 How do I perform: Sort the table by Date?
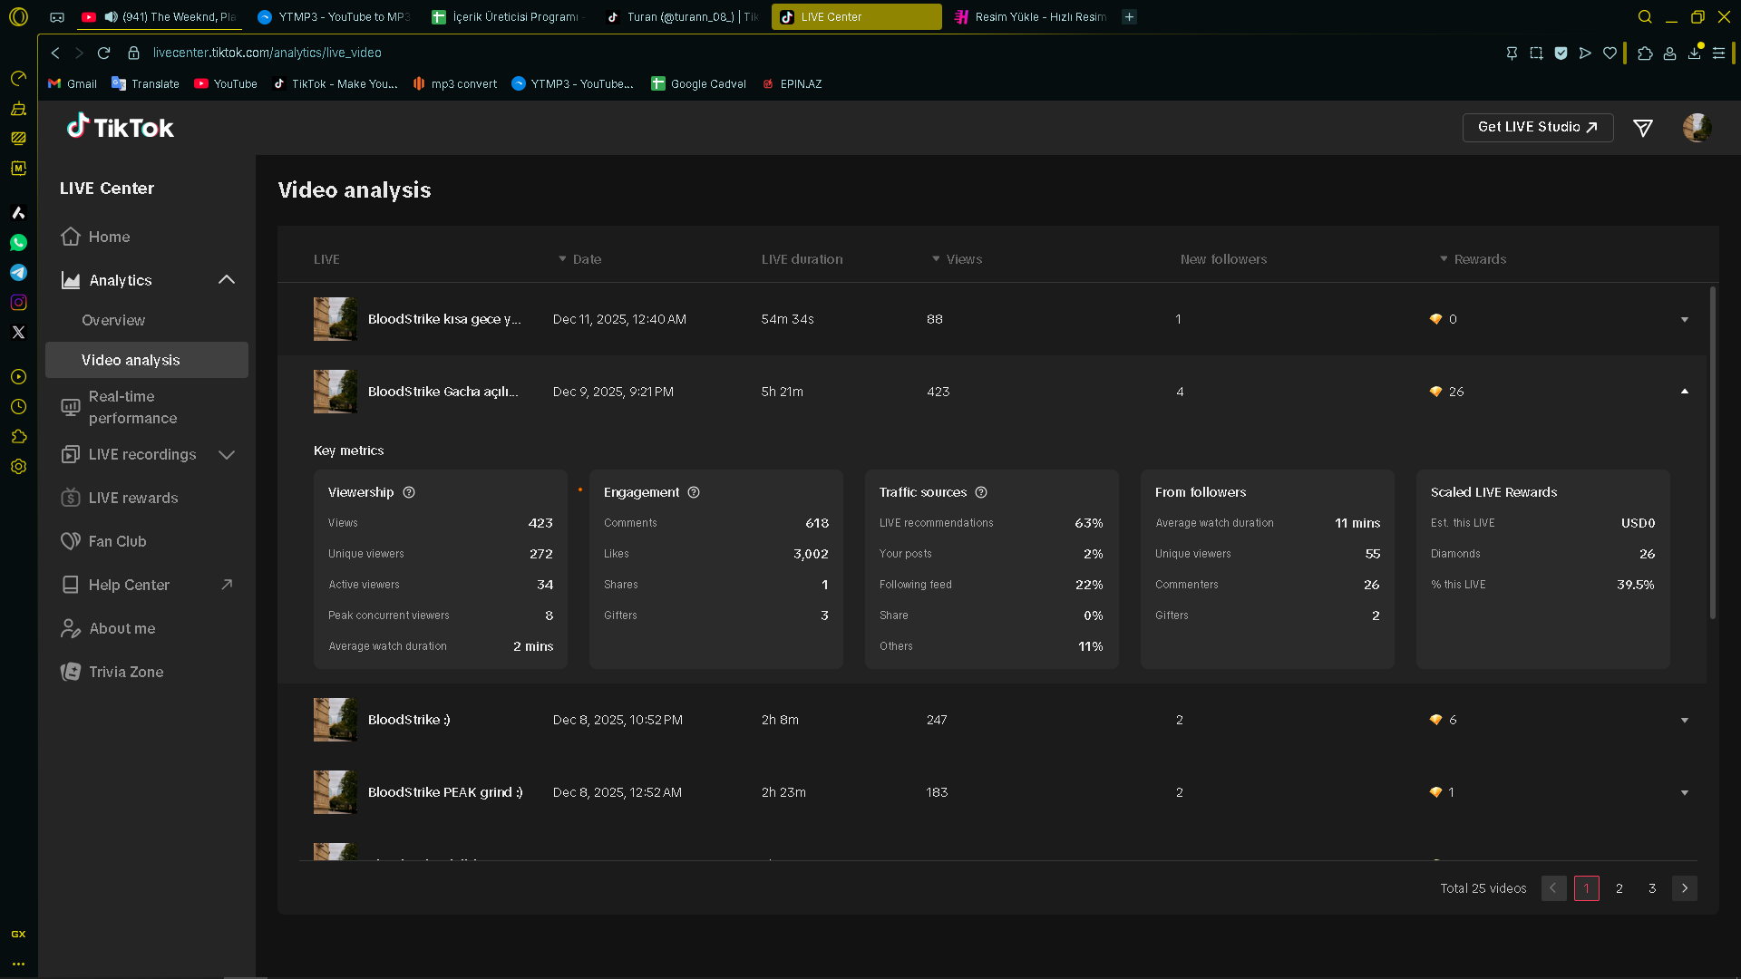[x=579, y=259]
